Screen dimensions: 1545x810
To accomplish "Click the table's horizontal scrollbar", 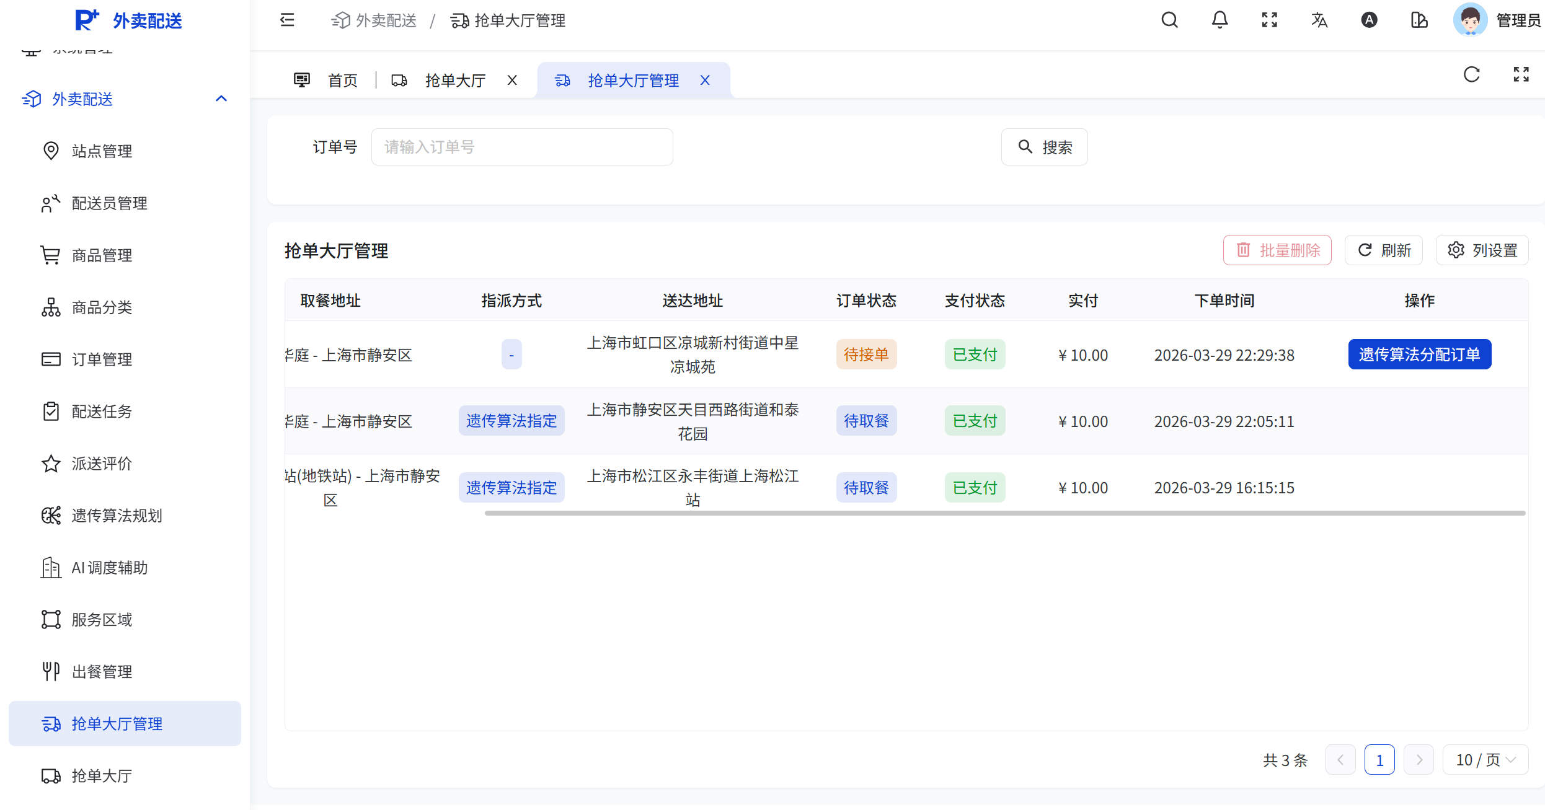I will [x=1004, y=513].
